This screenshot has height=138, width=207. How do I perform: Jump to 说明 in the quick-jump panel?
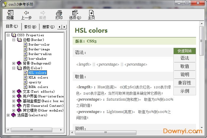click(185, 74)
